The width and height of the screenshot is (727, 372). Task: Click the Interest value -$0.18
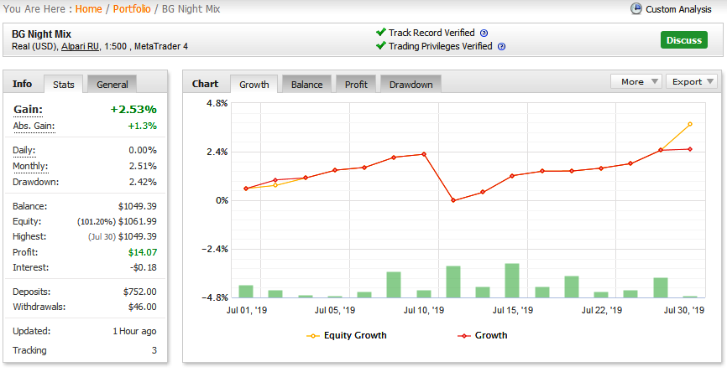(x=144, y=267)
